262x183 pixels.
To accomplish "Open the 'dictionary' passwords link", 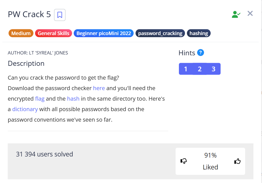I will [25, 109].
